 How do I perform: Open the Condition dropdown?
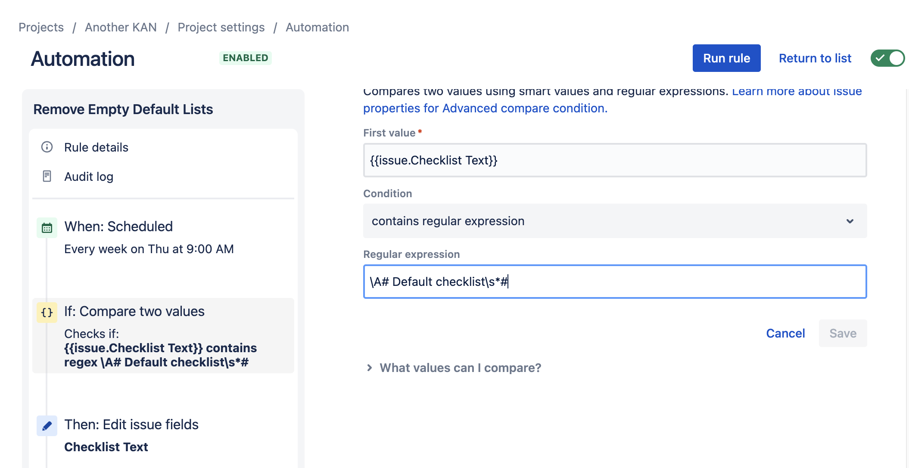coord(615,221)
